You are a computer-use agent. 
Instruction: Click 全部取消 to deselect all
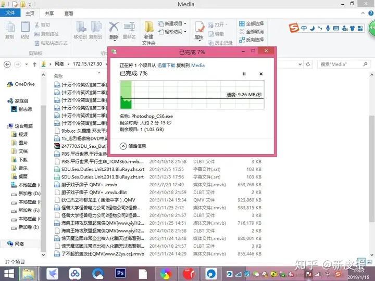(x=252, y=32)
